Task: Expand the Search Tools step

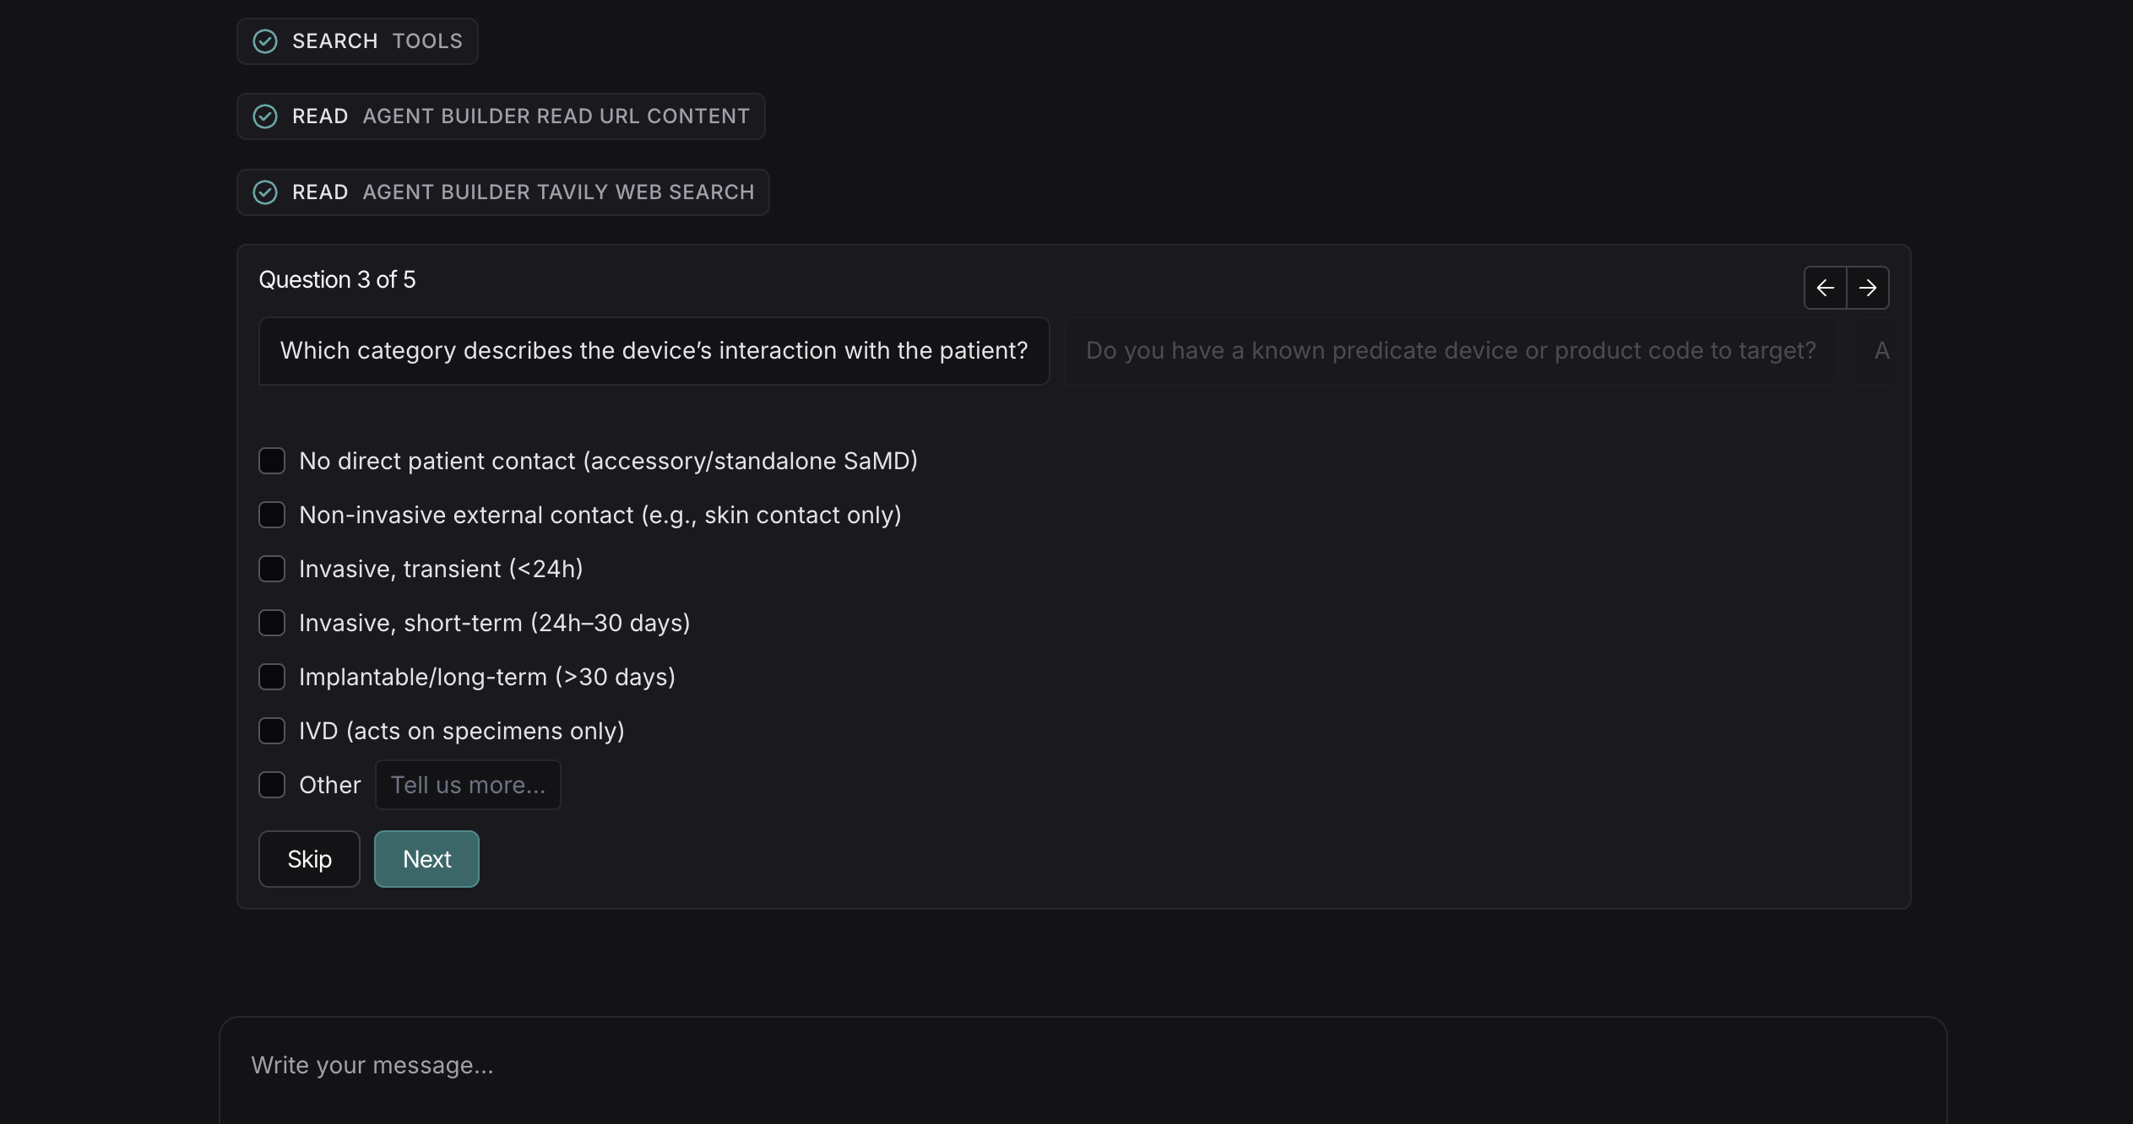Action: tap(377, 41)
